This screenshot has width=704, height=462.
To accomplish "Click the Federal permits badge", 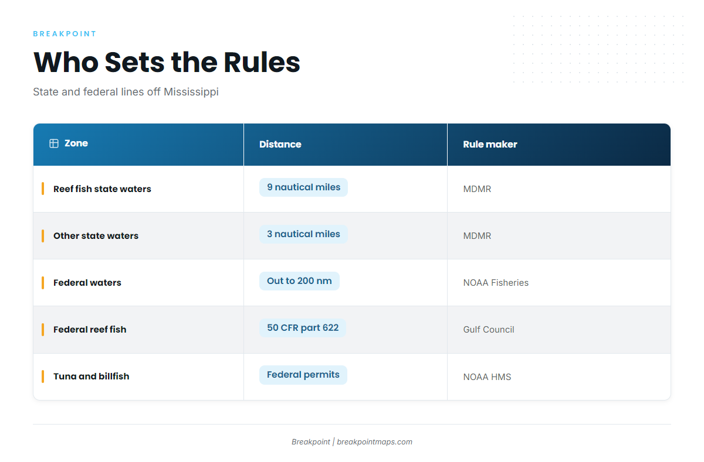I will (x=303, y=375).
